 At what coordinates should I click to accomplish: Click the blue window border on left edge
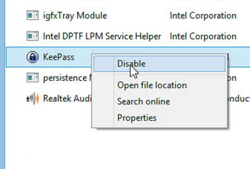(3, 84)
